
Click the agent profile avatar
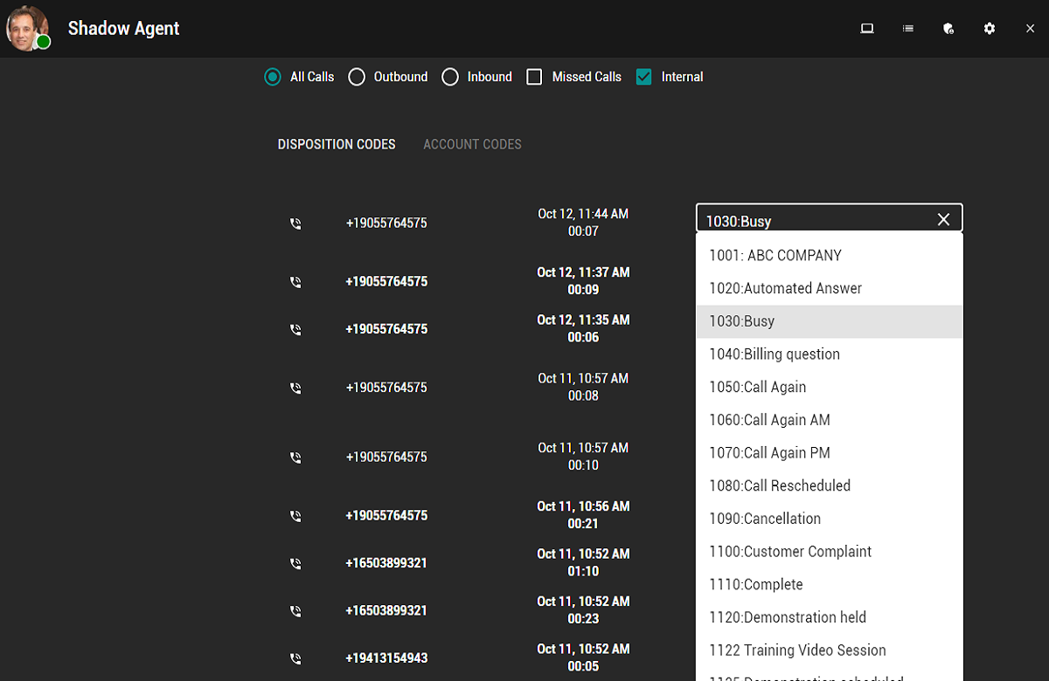pyautogui.click(x=25, y=28)
